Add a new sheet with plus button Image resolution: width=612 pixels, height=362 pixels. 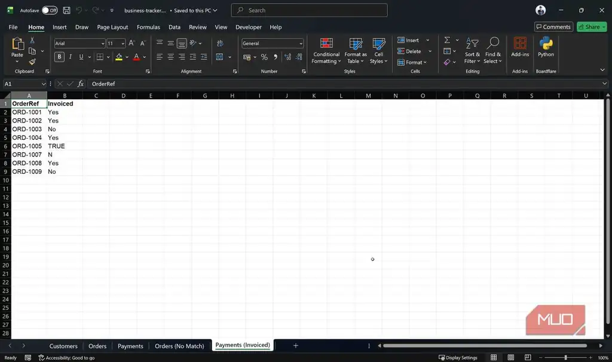tap(295, 346)
